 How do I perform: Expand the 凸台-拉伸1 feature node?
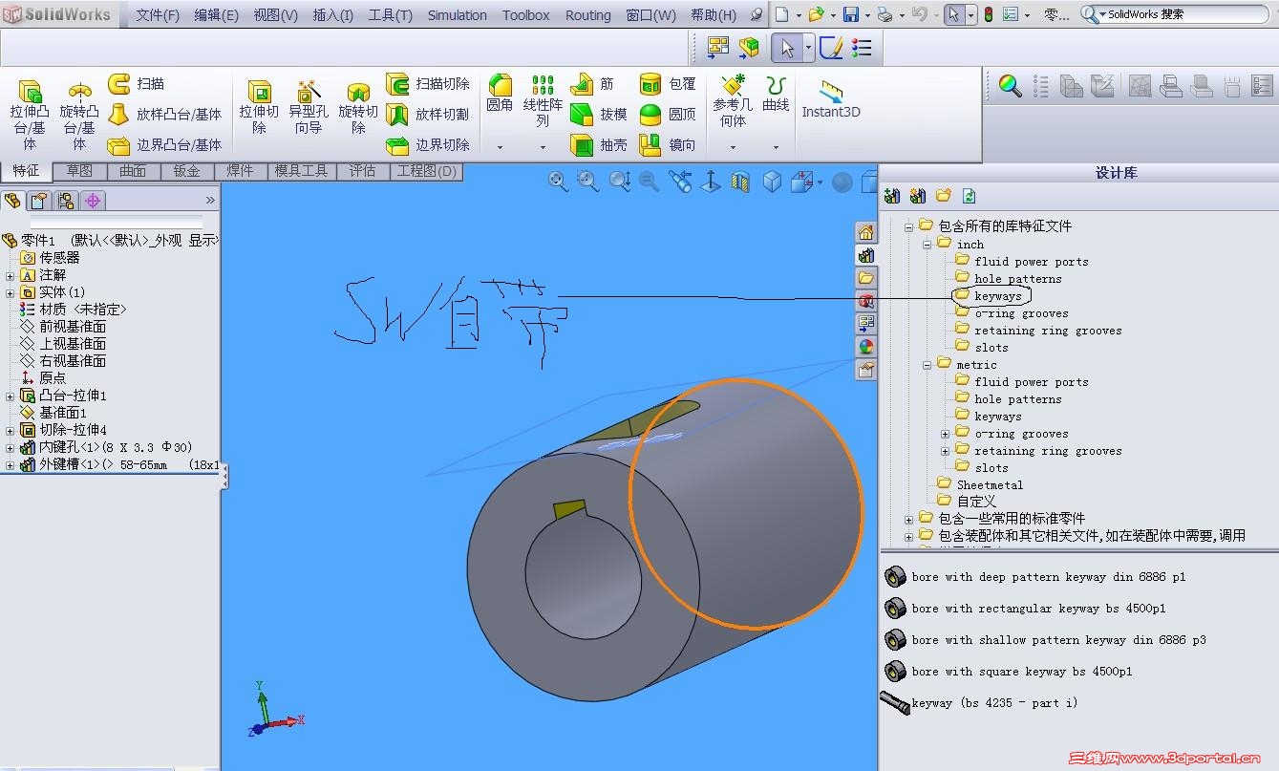[11, 396]
